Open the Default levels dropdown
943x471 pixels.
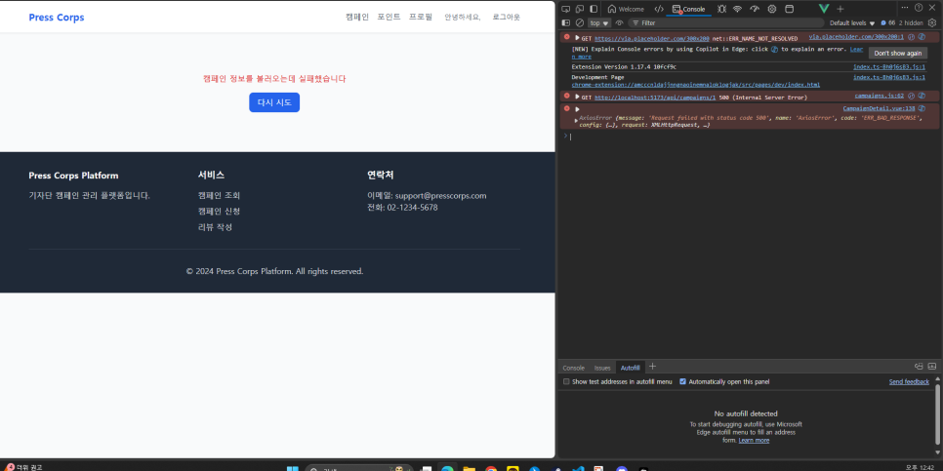(852, 22)
